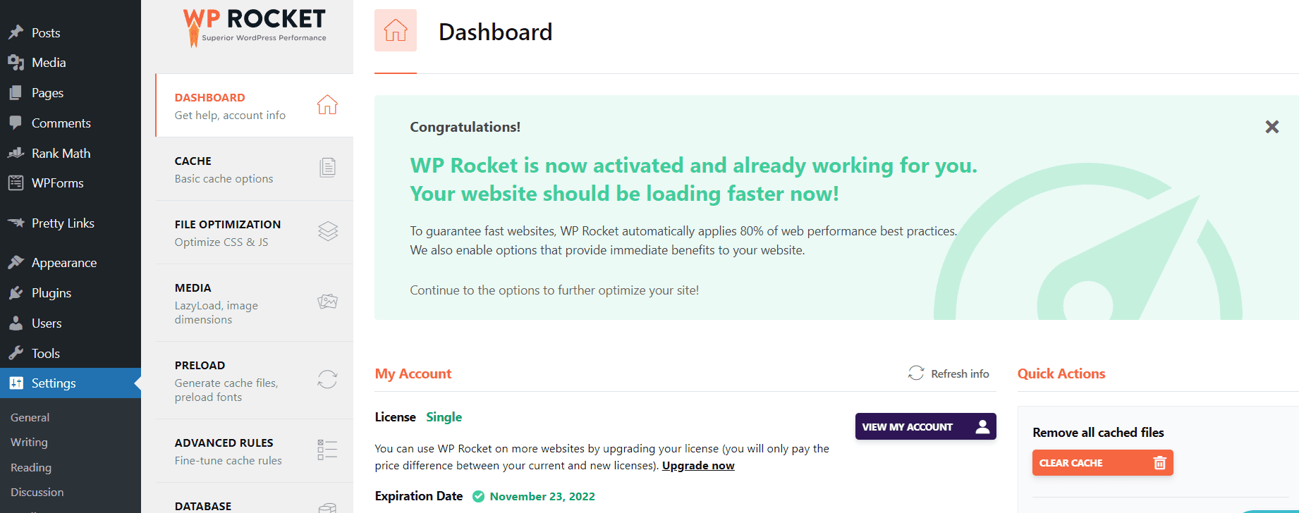
Task: Open the Discussion settings page
Action: pyautogui.click(x=37, y=492)
